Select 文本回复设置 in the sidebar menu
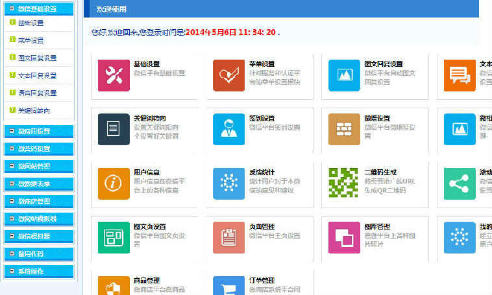This screenshot has height=295, width=492. [x=38, y=76]
